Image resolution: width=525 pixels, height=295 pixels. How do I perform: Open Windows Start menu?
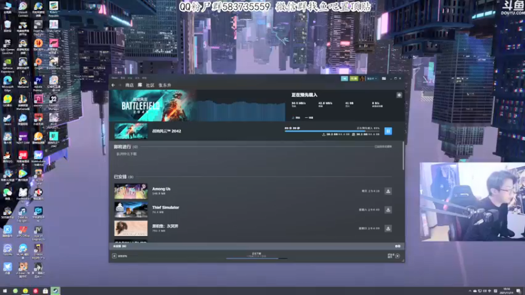(x=5, y=291)
